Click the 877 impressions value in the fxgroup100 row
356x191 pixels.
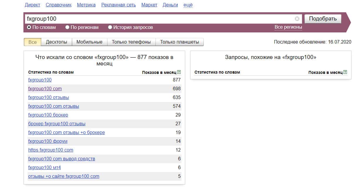[x=177, y=80]
